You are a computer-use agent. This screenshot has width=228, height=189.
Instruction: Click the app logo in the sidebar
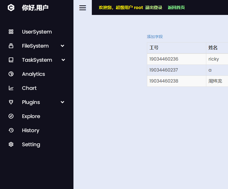coord(11,8)
